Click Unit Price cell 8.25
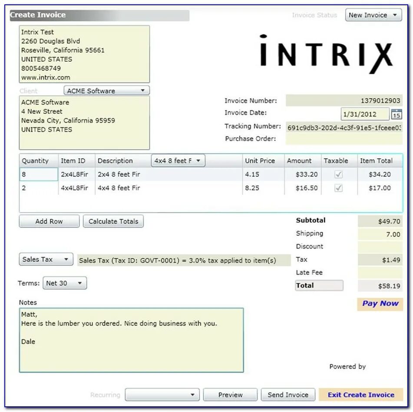Image resolution: width=413 pixels, height=412 pixels. [263, 188]
